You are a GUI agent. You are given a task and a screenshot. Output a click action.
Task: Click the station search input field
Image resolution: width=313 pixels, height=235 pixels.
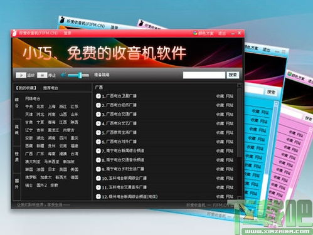pyautogui.click(x=204, y=75)
